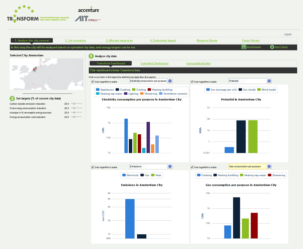The width and height of the screenshot is (303, 249).
Task: Click the Logout link
Action: pos(288,34)
